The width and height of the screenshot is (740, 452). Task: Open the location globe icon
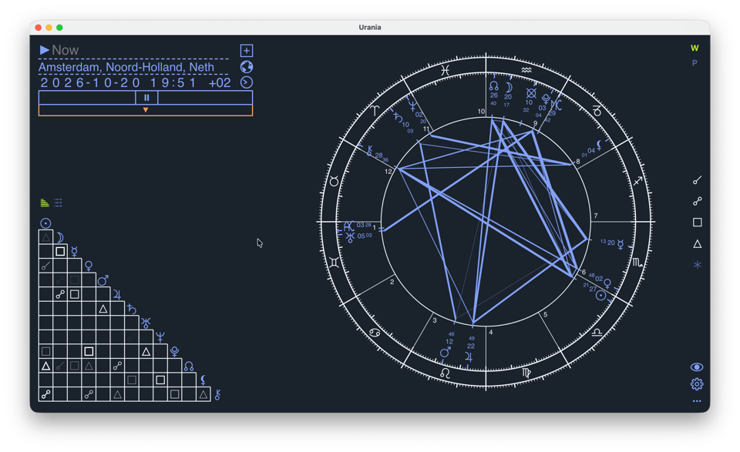pos(247,67)
